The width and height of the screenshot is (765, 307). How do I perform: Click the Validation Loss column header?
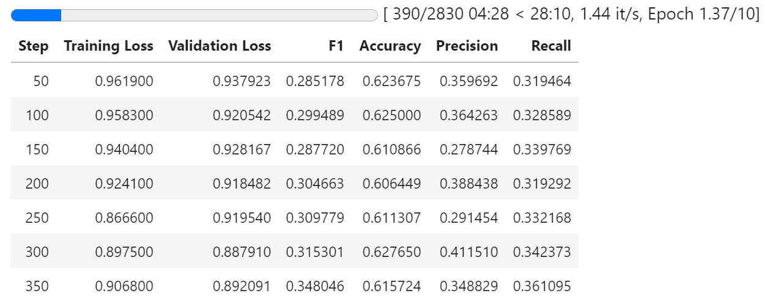(x=220, y=46)
